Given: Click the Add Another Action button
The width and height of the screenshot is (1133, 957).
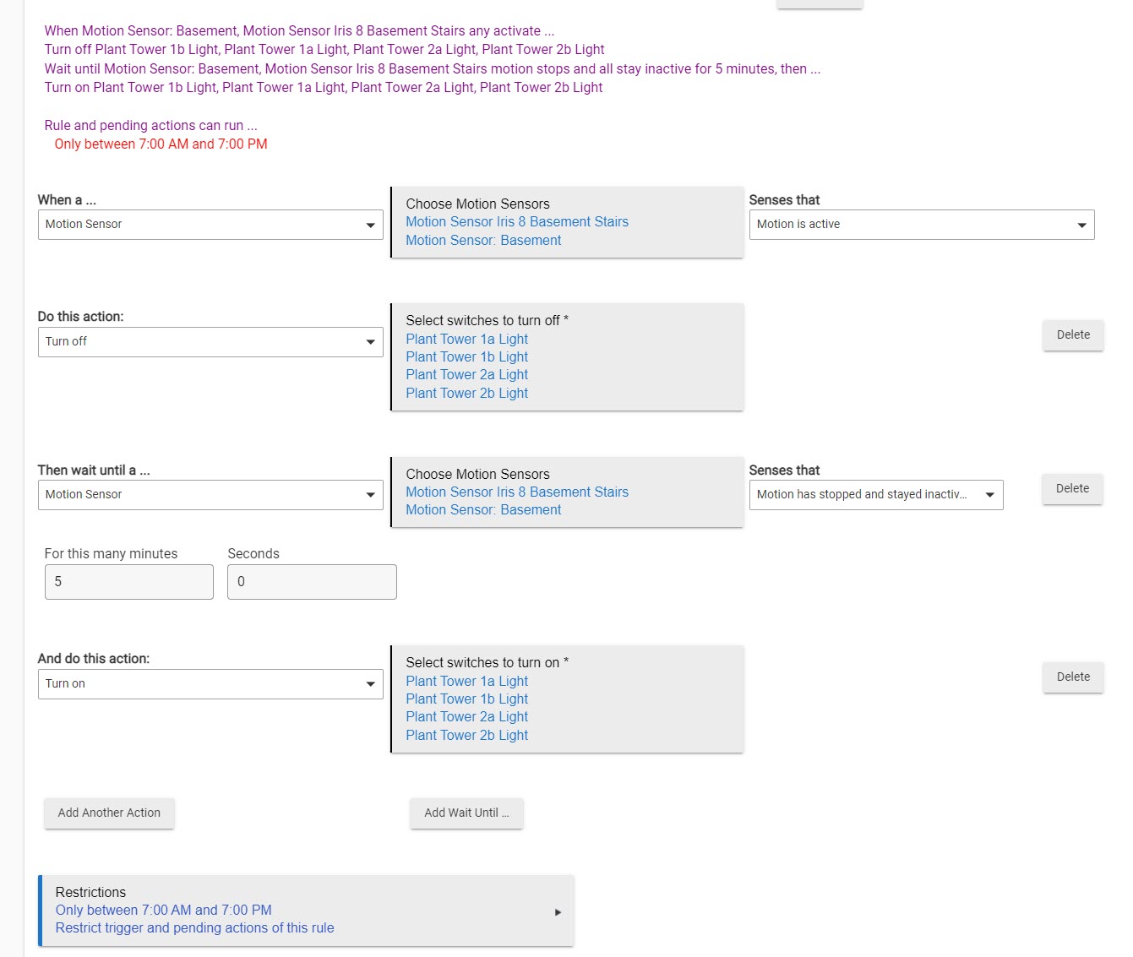Looking at the screenshot, I should 109,813.
